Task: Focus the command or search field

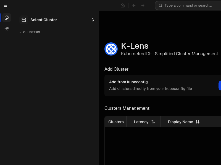Action: point(188,5)
